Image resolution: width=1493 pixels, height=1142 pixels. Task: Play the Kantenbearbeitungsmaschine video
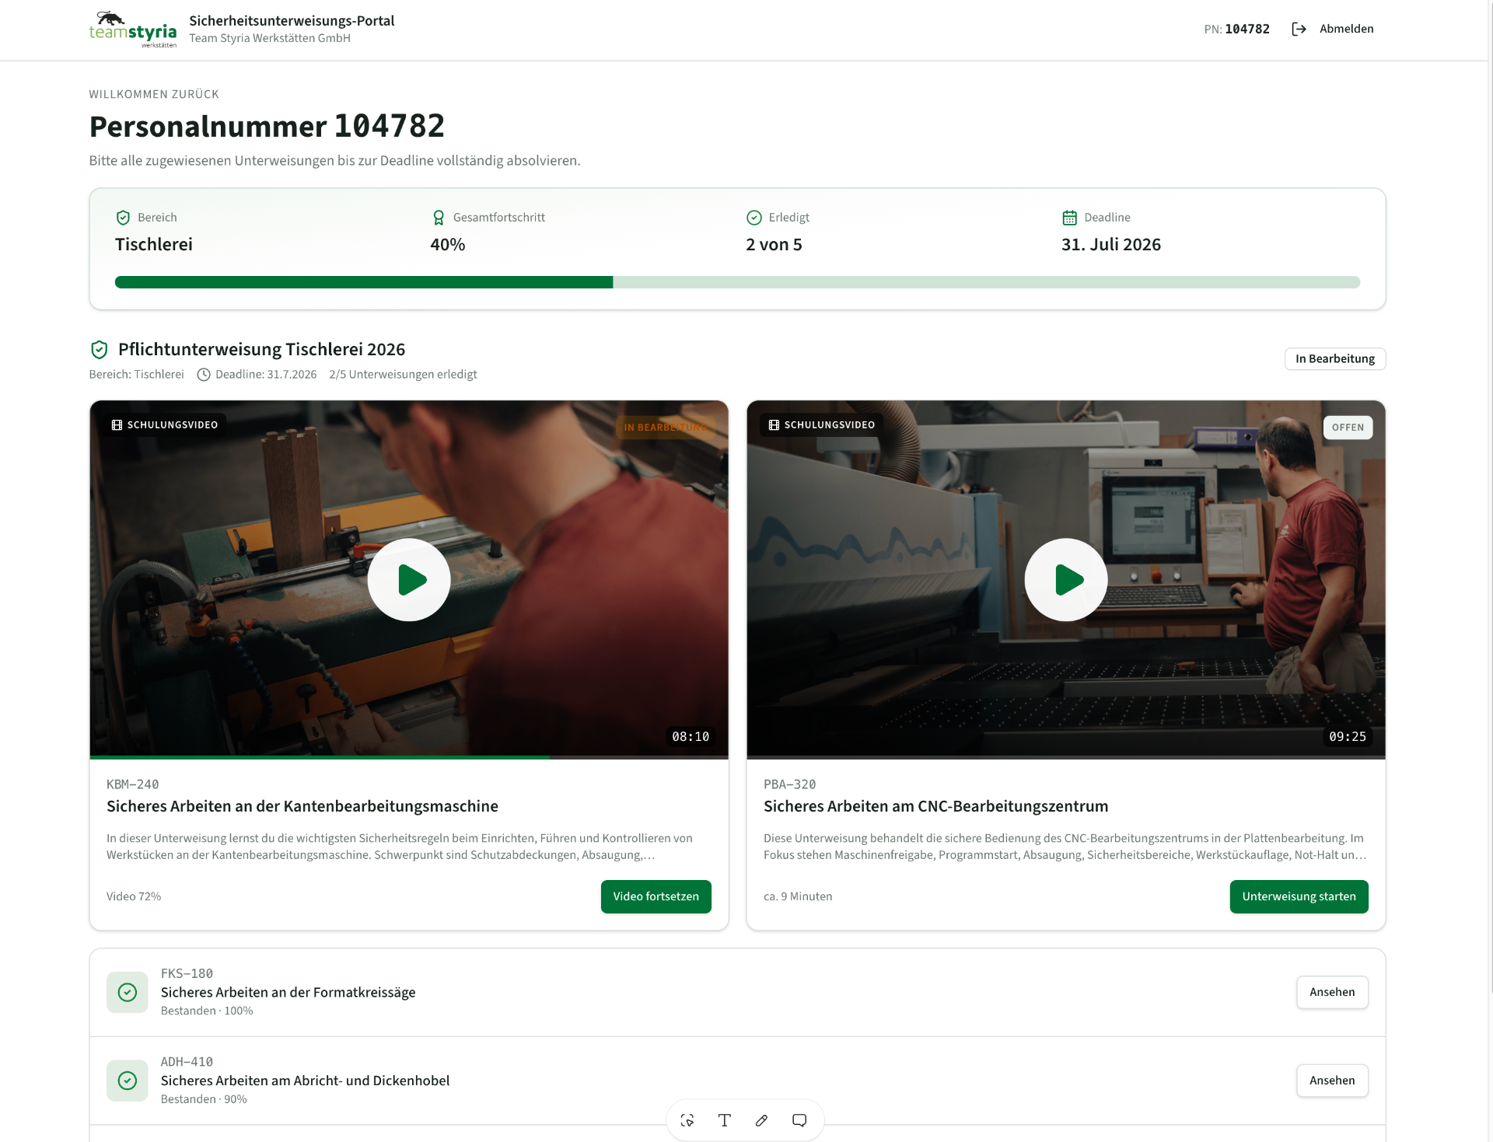409,580
